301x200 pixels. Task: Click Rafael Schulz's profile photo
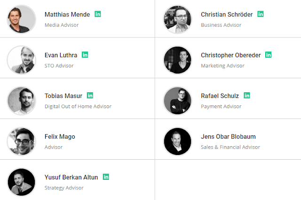pyautogui.click(x=178, y=101)
